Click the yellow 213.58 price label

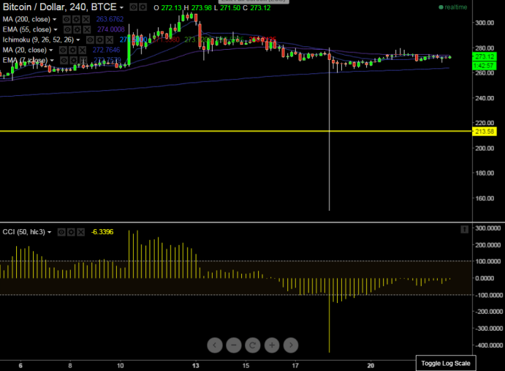485,131
